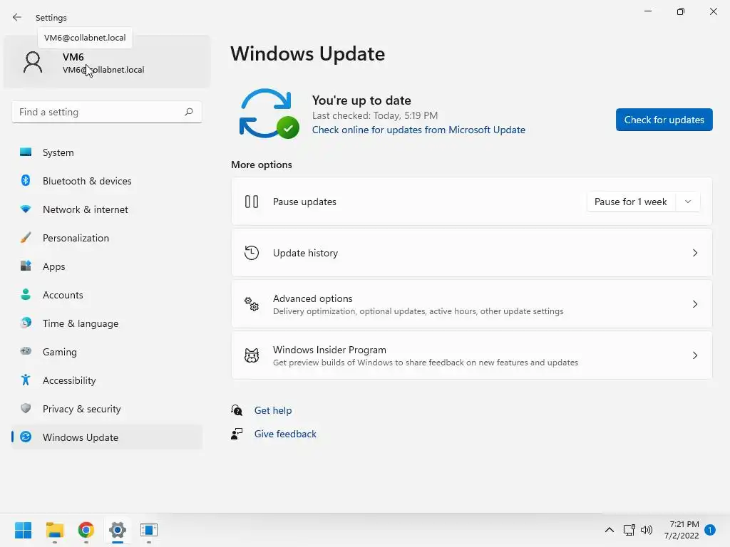Open Time & language settings
The width and height of the screenshot is (730, 547).
tap(107, 323)
